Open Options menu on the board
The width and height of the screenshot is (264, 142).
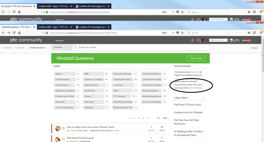[253, 48]
